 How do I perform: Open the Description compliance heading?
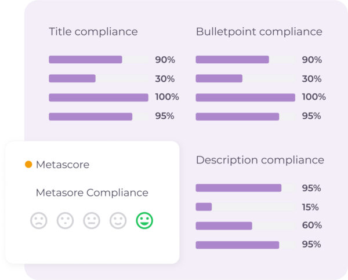(260, 160)
